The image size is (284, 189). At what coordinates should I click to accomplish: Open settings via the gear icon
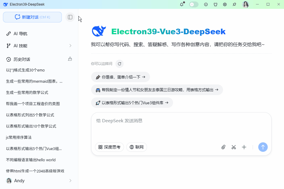tap(225, 4)
